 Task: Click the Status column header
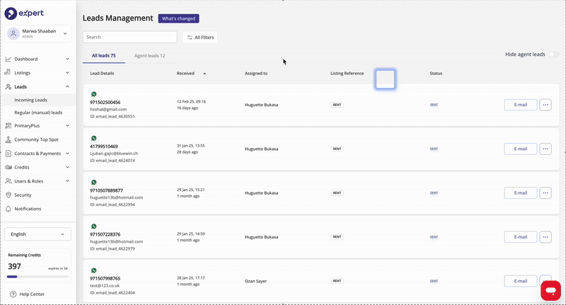[436, 74]
